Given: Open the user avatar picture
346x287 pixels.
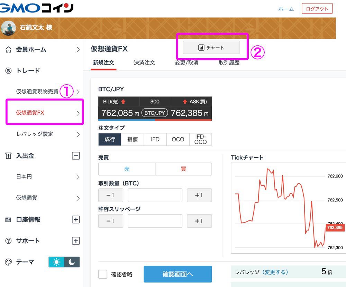Looking at the screenshot, I should pos(9,28).
